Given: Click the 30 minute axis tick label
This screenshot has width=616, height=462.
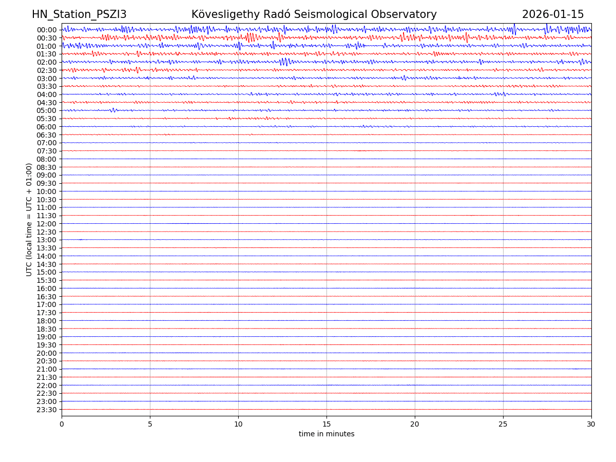Looking at the screenshot, I should pyautogui.click(x=591, y=425).
